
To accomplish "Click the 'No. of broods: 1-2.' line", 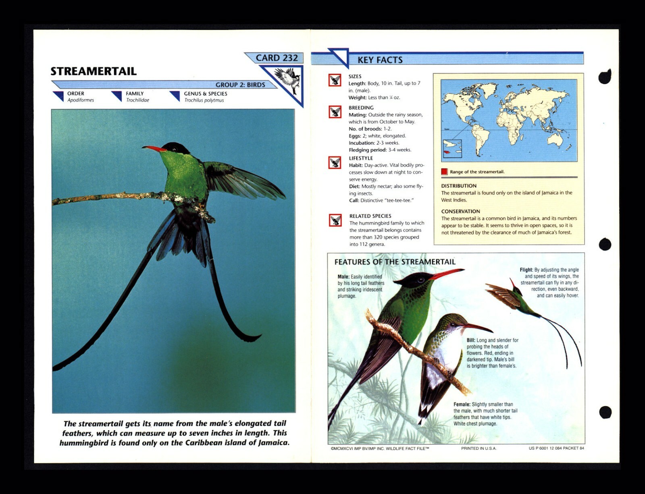I will pos(370,129).
